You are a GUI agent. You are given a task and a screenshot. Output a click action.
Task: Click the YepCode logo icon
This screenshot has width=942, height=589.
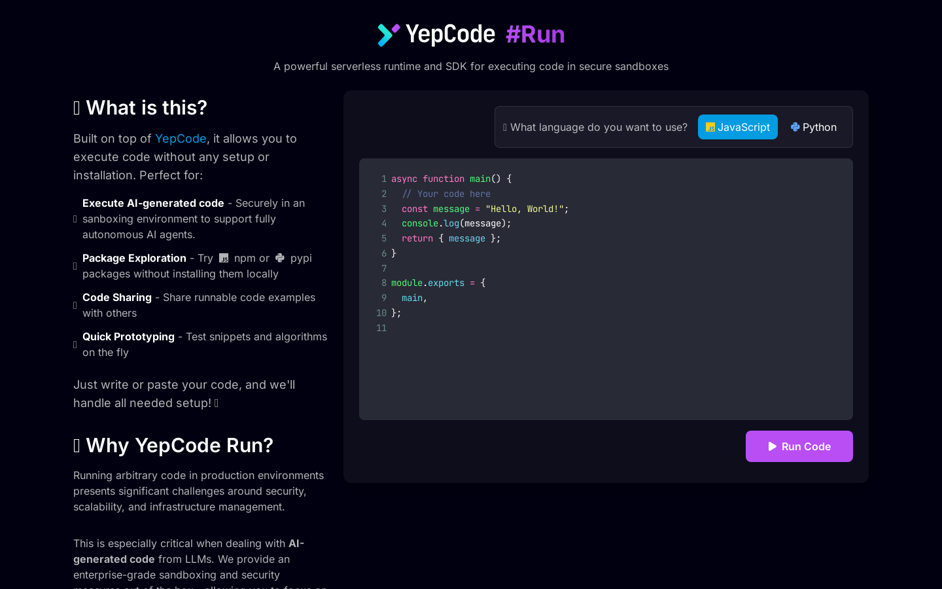[x=389, y=35]
